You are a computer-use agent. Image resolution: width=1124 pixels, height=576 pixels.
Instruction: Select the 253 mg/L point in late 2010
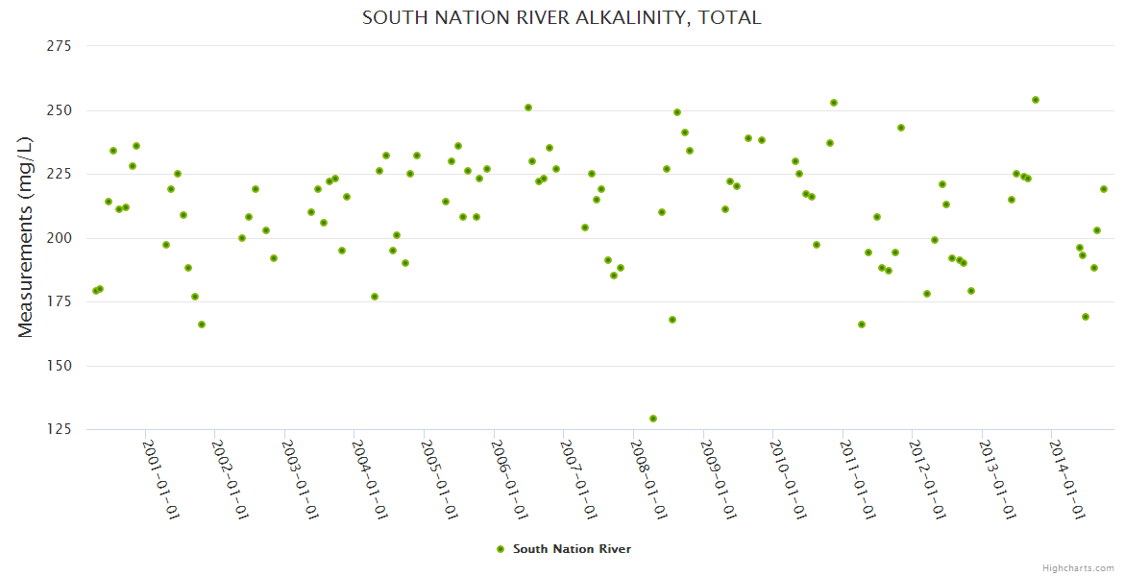834,103
